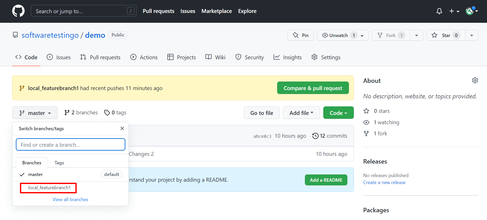Click the eye icon next to 1 watching
The image size is (487, 220).
pos(366,122)
